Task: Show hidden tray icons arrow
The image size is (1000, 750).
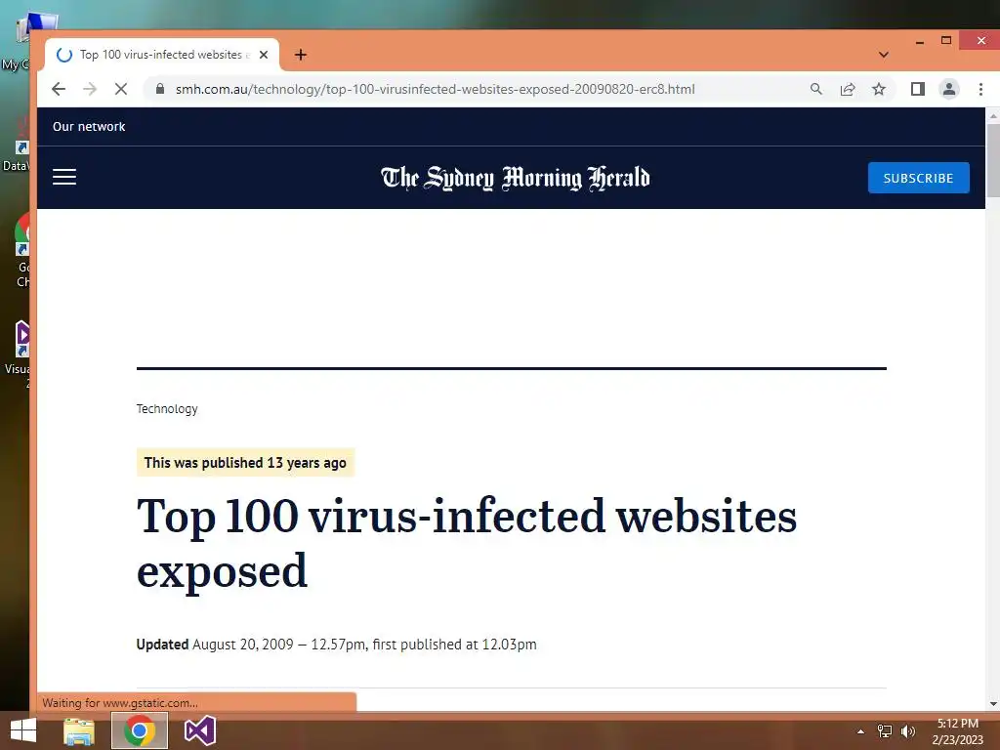Action: coord(860,731)
